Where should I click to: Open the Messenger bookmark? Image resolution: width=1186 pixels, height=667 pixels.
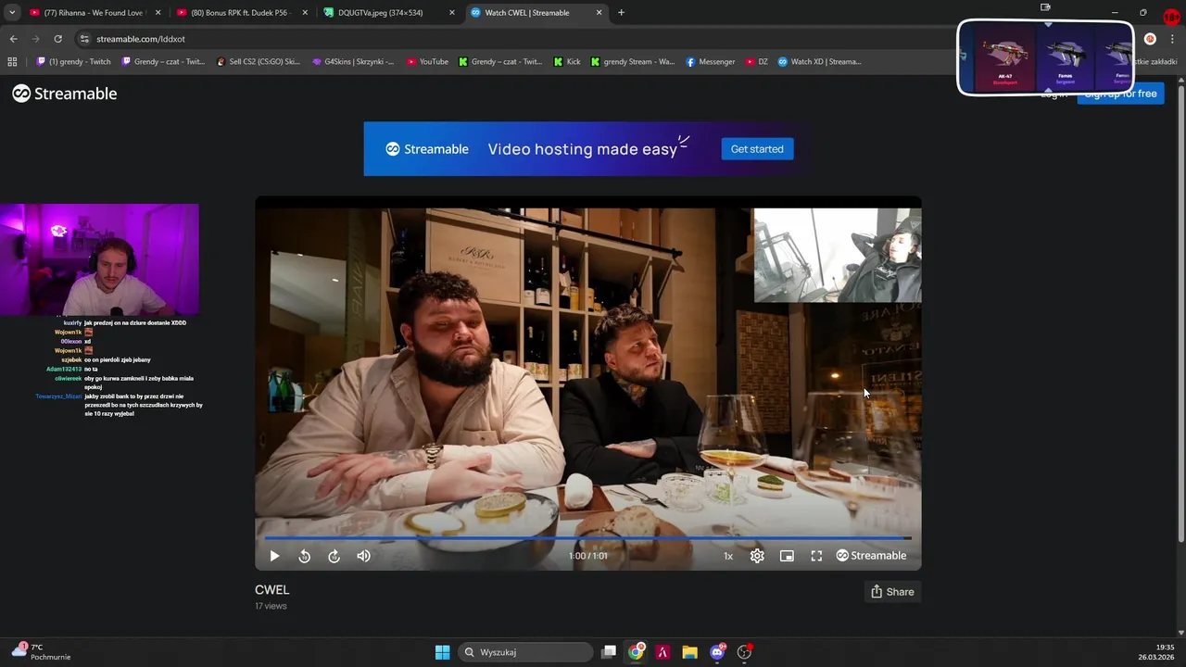point(711,62)
